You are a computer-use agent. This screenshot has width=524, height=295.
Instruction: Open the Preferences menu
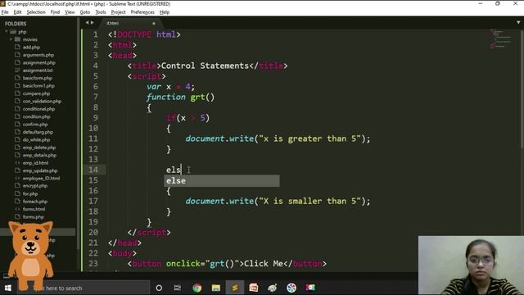(x=142, y=12)
